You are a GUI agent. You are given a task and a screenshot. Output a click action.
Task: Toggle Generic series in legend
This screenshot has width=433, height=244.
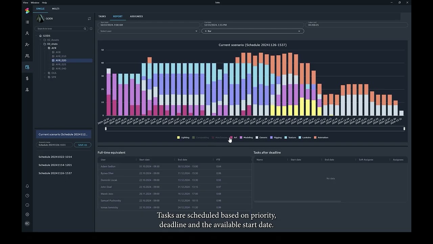pyautogui.click(x=261, y=138)
